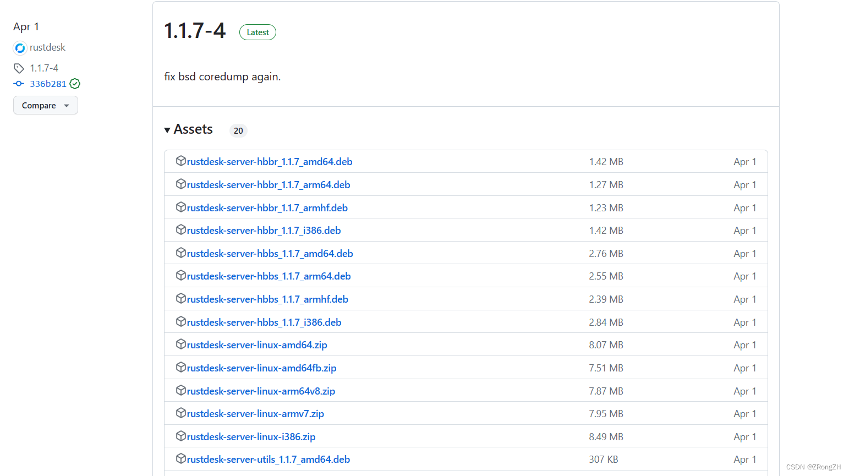The width and height of the screenshot is (849, 476).
Task: Download rustdesk-server-hbbs_1.1.7_amd64.deb
Action: tap(270, 254)
